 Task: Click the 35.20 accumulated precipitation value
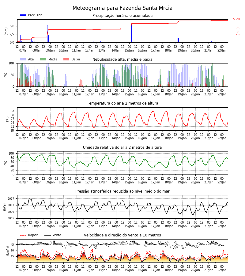236,19
